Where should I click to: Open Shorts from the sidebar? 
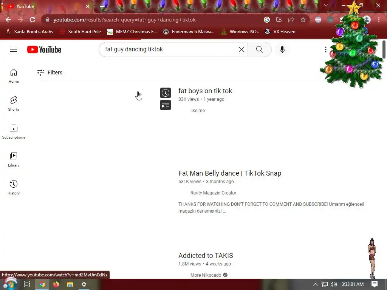tap(14, 103)
